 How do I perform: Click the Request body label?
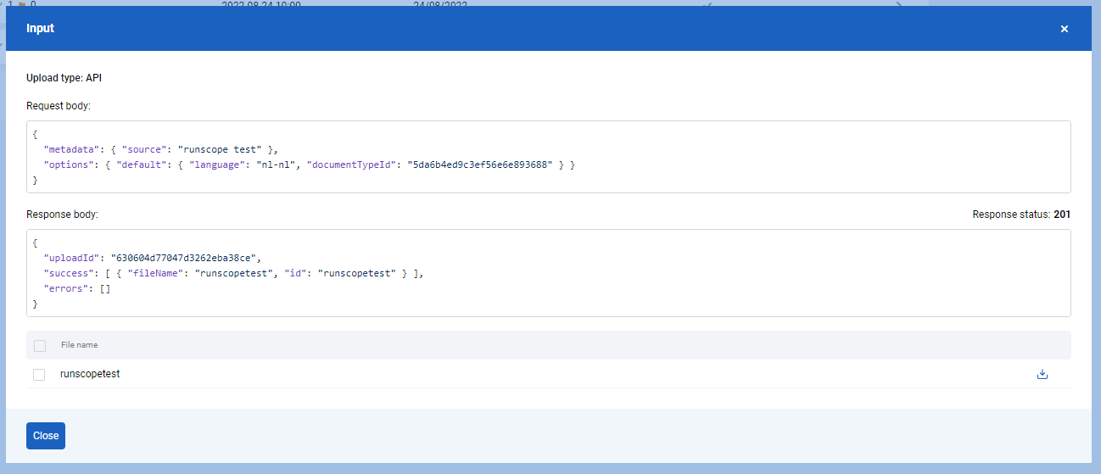tap(59, 106)
